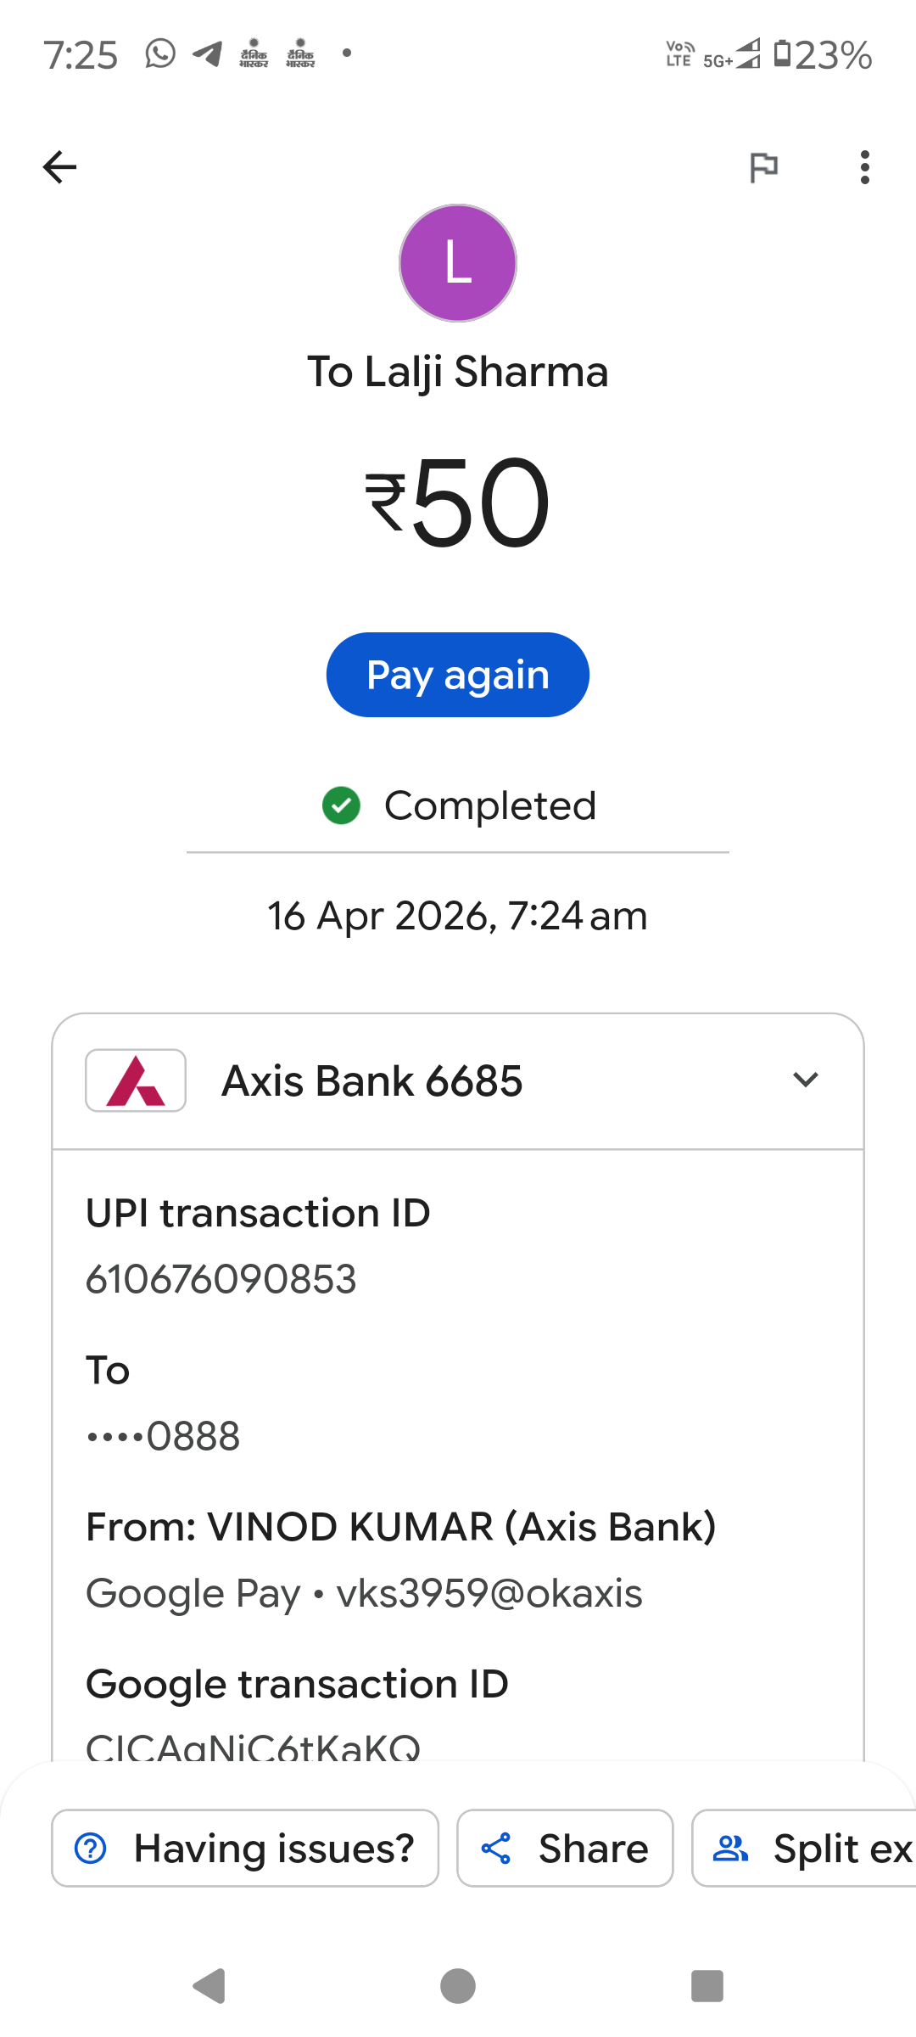Screen dimensions: 916x2037
Task: Tap the Axis Bank logo
Action: [136, 1080]
